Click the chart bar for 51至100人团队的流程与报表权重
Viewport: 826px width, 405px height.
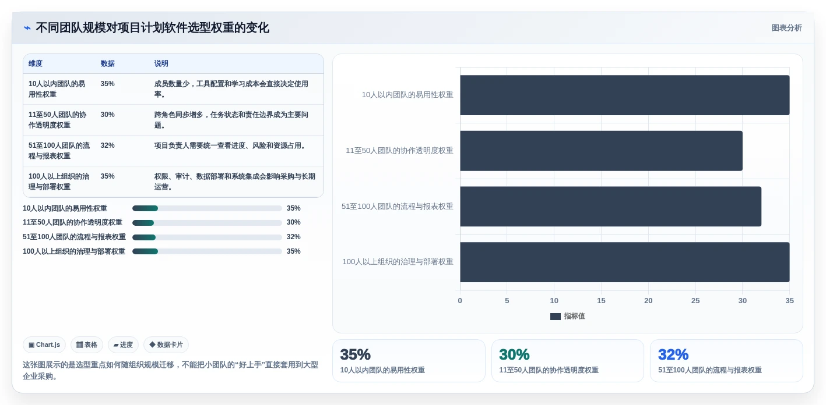coord(610,207)
